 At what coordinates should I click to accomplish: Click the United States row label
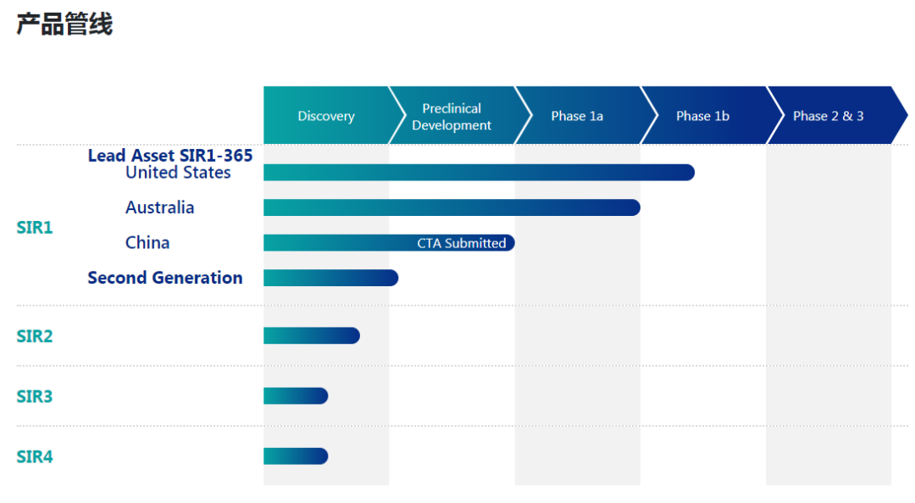coord(178,173)
